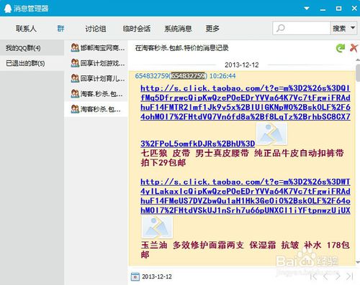Open the 更多 menu
This screenshot has height=285, width=360.
[x=212, y=29]
